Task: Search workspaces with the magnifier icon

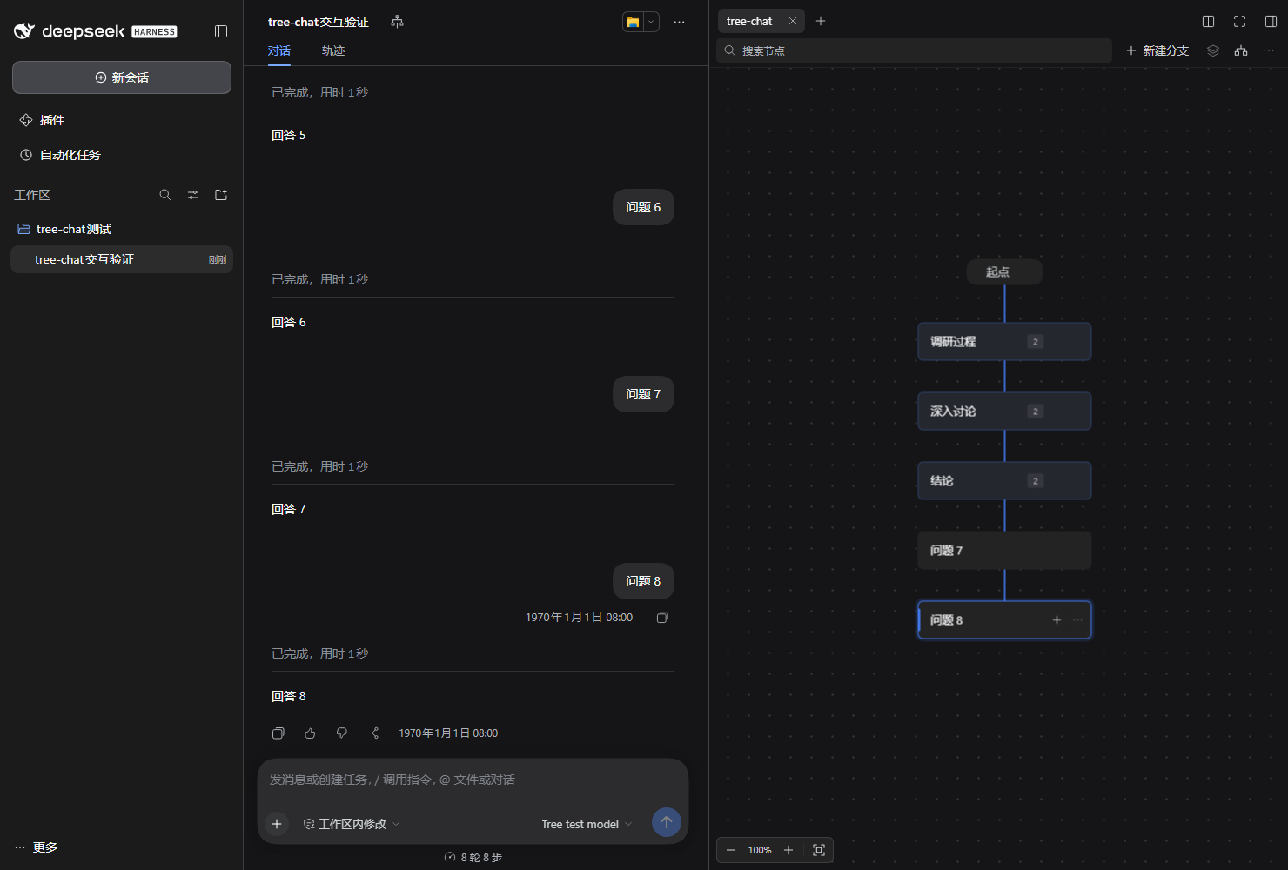Action: pyautogui.click(x=165, y=195)
